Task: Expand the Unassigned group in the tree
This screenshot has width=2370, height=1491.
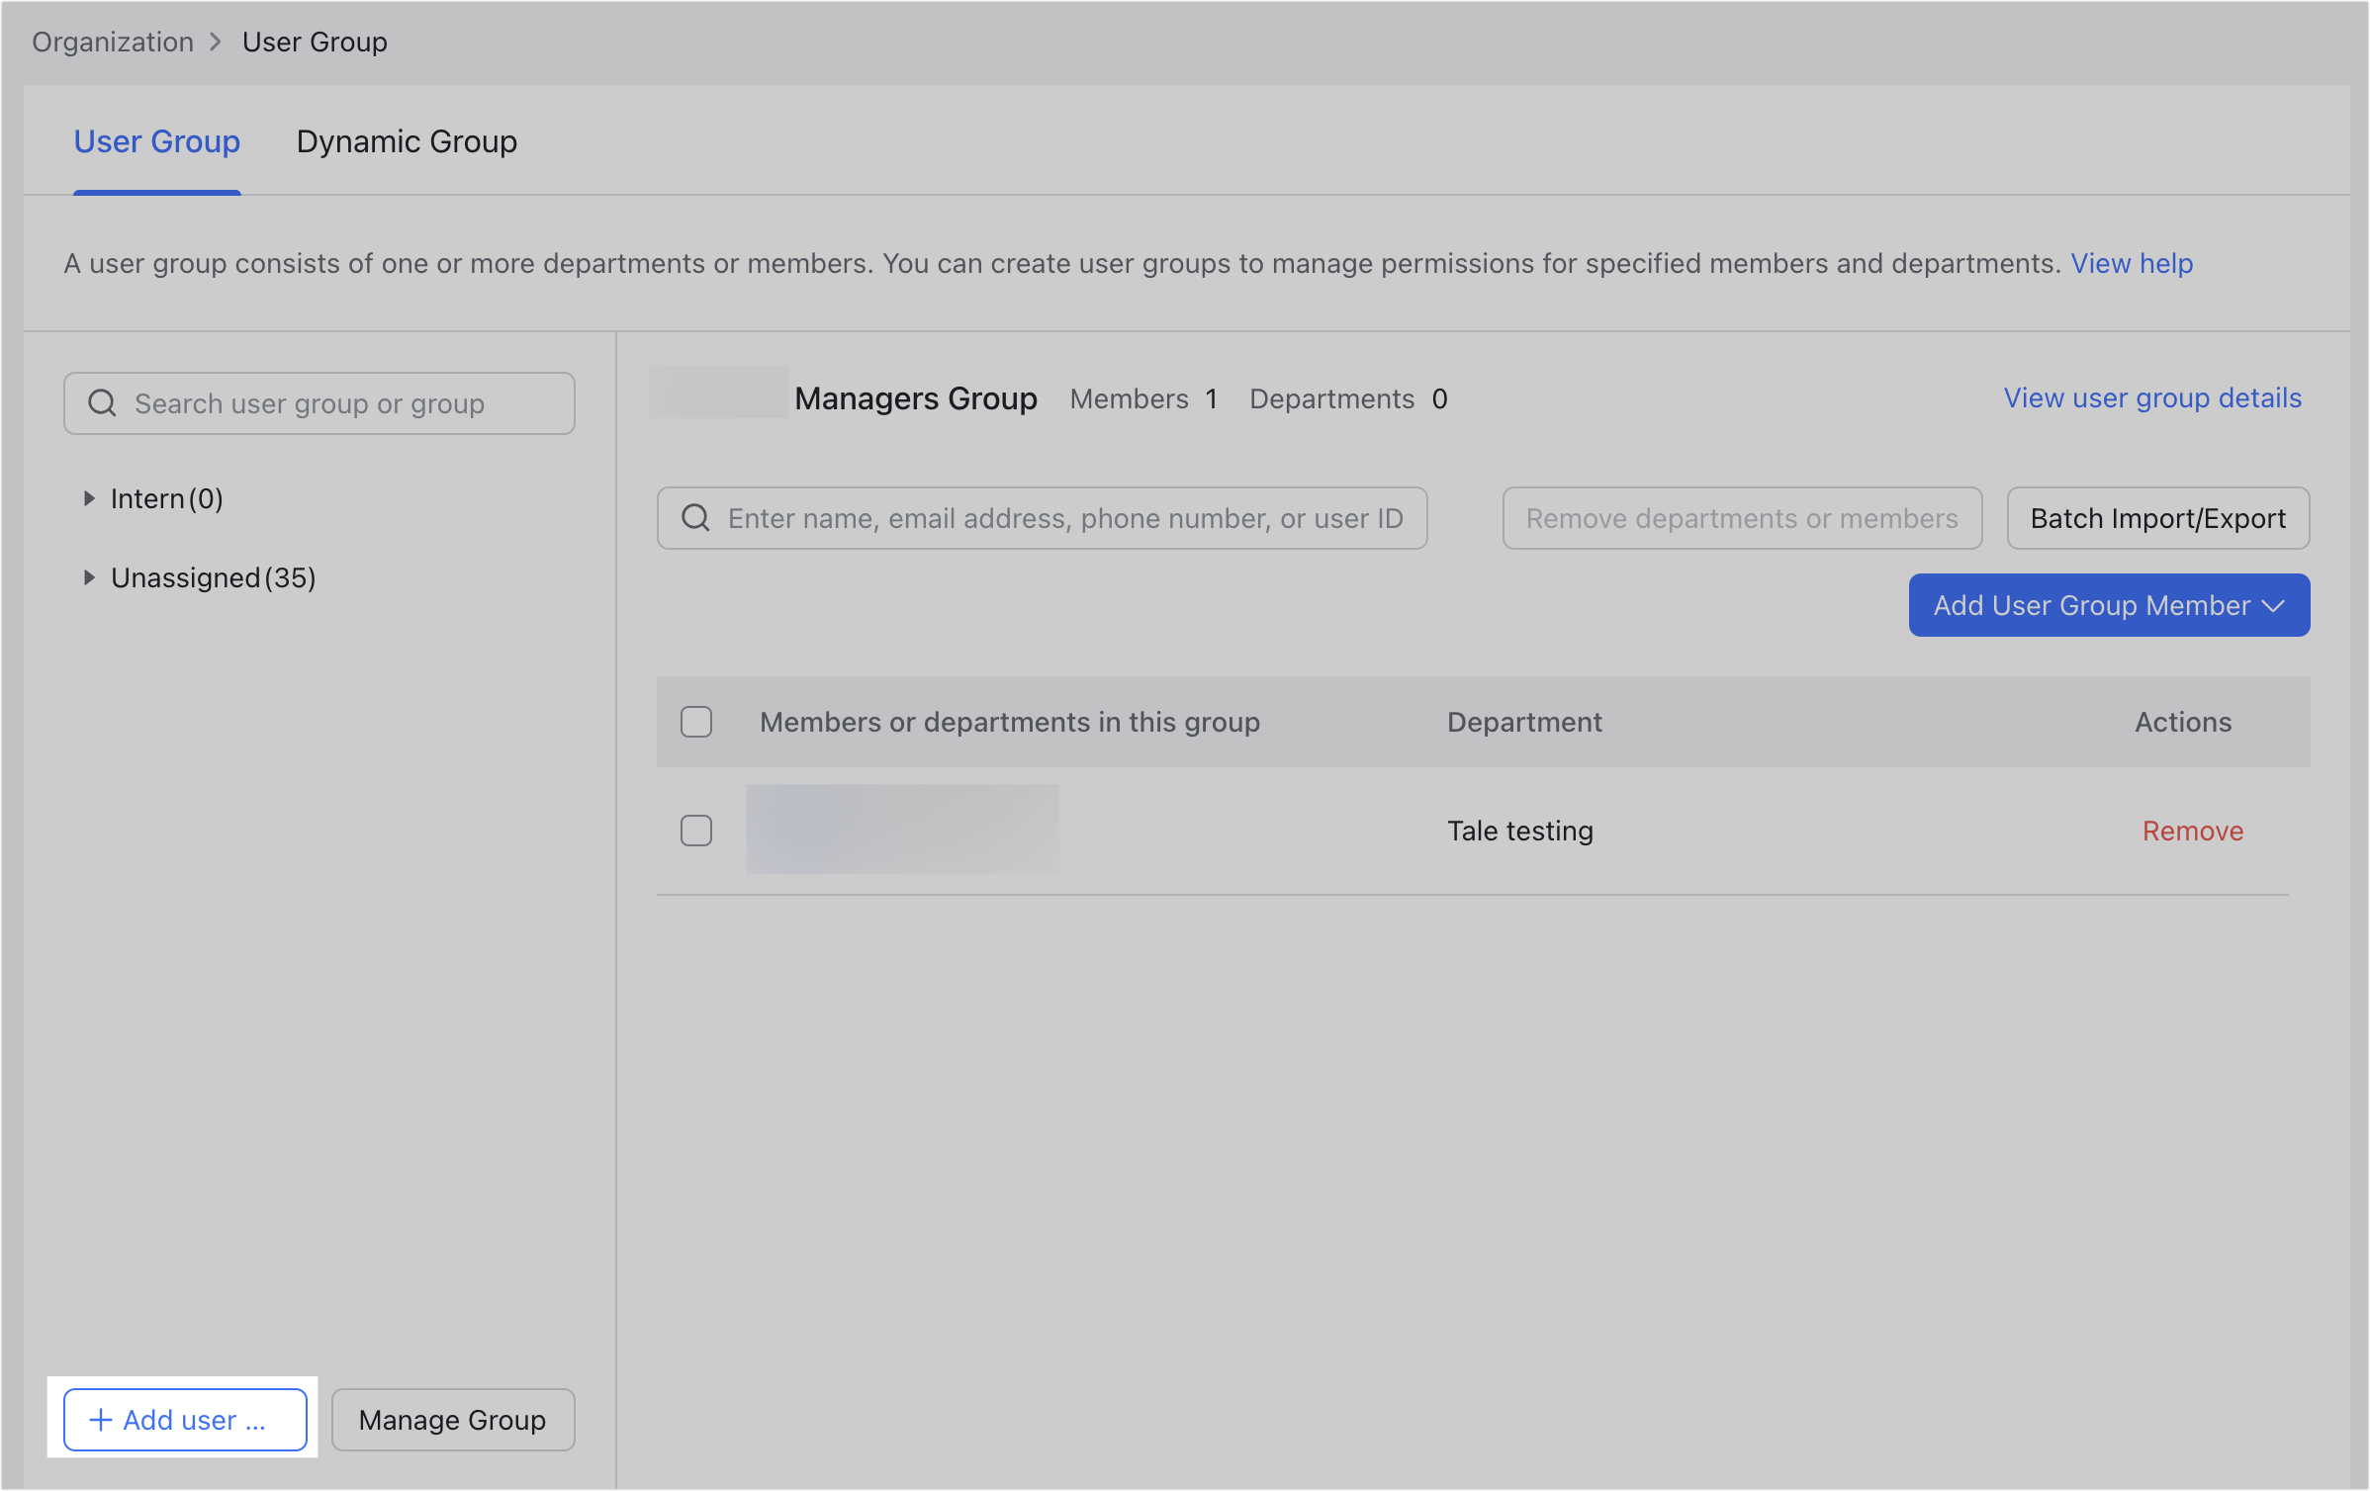Action: click(89, 577)
